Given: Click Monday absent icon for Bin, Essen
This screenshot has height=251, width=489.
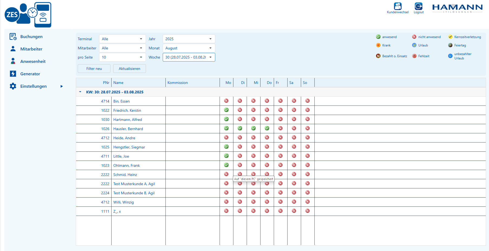Looking at the screenshot, I should [226, 101].
